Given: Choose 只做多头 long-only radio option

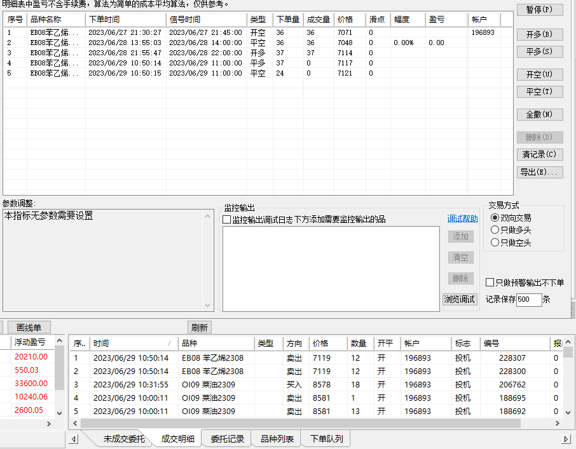Looking at the screenshot, I should (495, 230).
